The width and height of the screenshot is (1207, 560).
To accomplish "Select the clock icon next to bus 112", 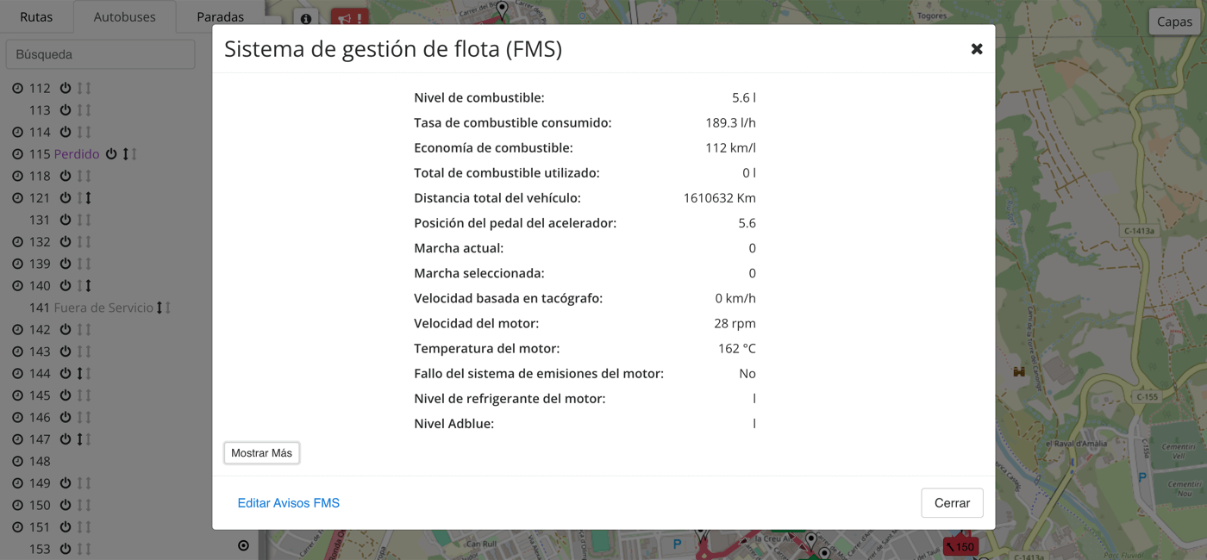I will 17,87.
